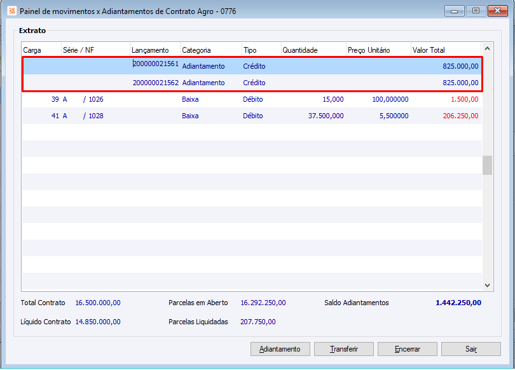Click unit price 100,000000 cell
Viewport: 515px width, 370px height.
click(x=390, y=99)
